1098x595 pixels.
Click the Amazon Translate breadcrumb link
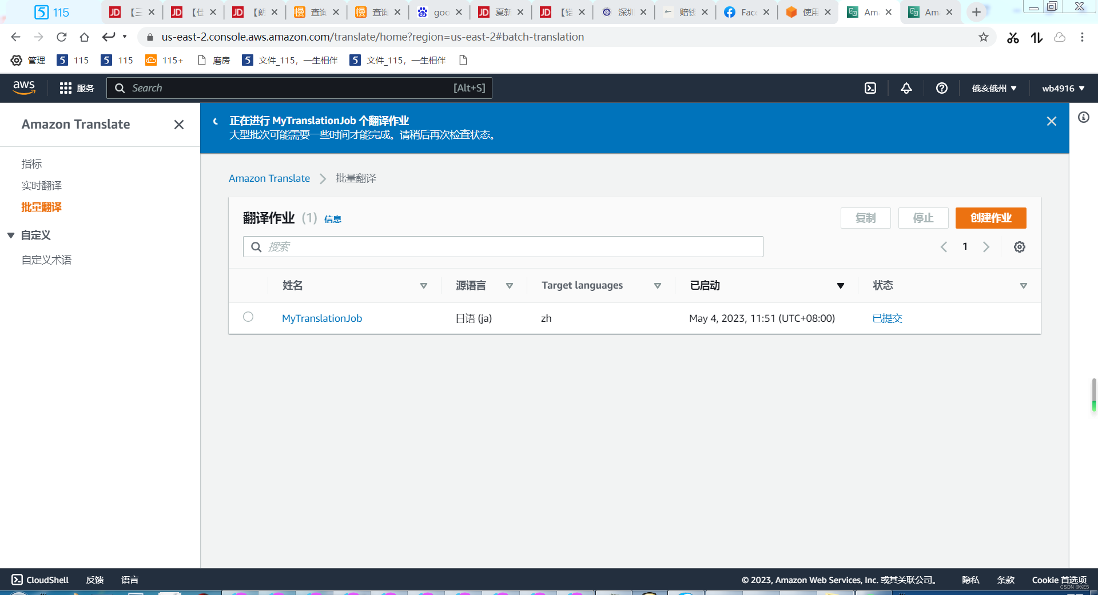269,178
